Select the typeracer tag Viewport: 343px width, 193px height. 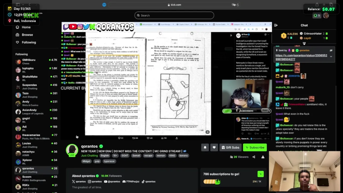(109, 161)
